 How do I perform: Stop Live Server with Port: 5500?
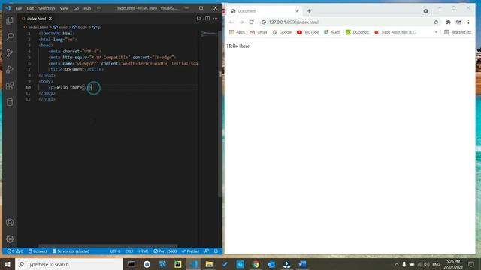[x=165, y=251]
